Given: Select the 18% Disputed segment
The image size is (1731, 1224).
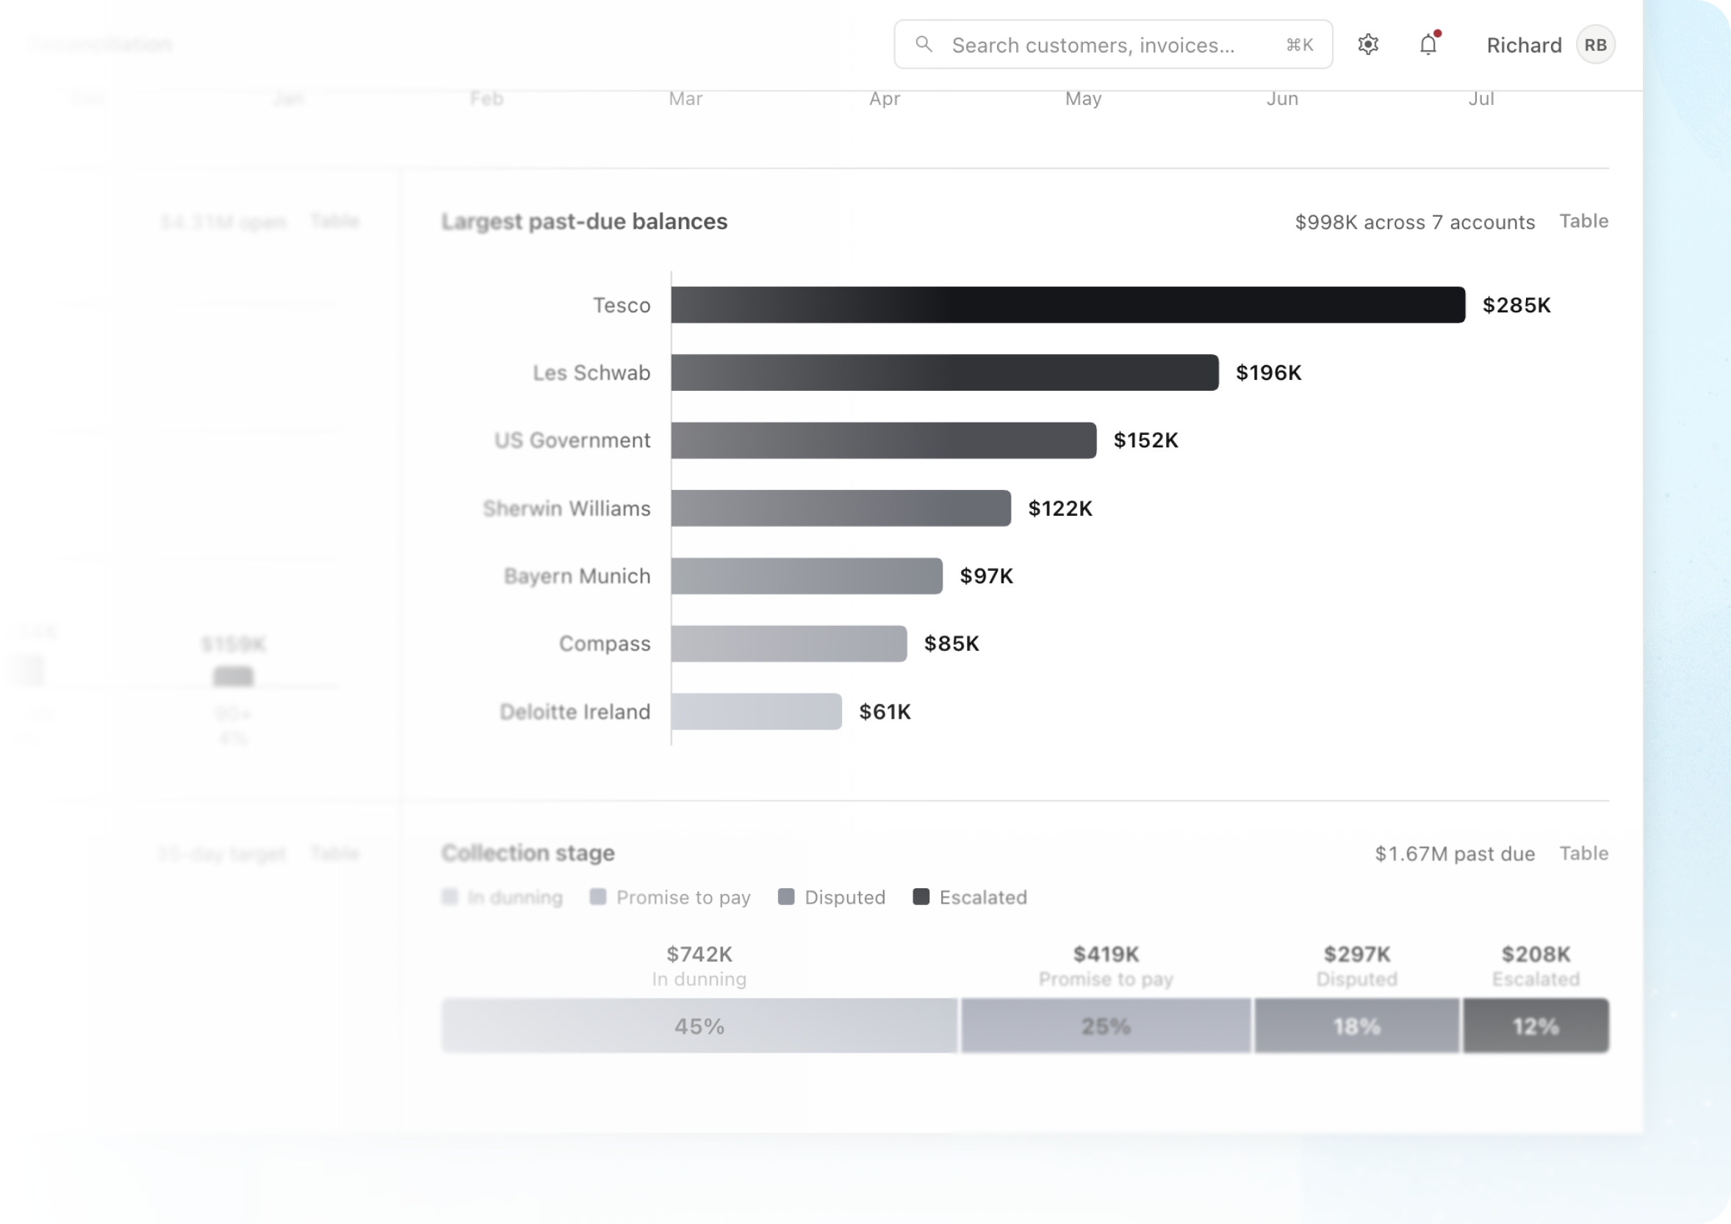Looking at the screenshot, I should [1357, 1026].
